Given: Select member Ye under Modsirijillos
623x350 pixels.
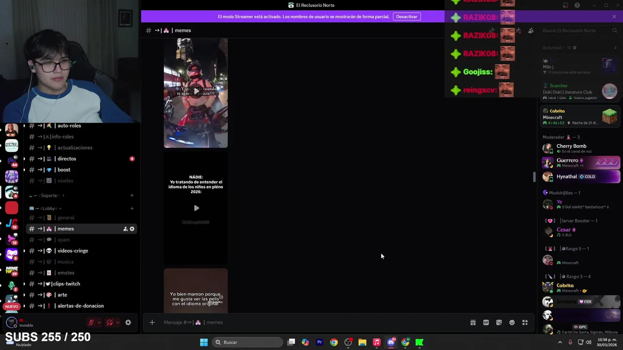Looking at the screenshot, I should (x=580, y=204).
